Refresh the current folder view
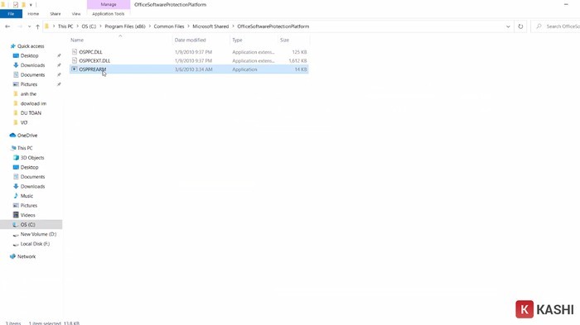The width and height of the screenshot is (580, 325). (x=520, y=26)
